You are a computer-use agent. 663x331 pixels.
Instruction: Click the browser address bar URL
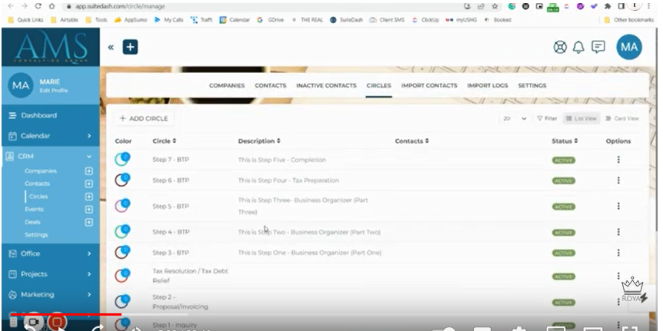(x=120, y=6)
